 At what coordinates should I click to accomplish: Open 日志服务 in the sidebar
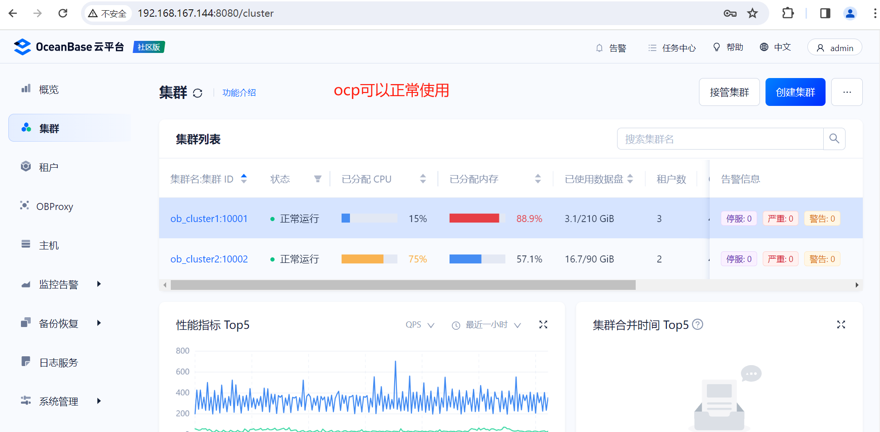point(58,362)
